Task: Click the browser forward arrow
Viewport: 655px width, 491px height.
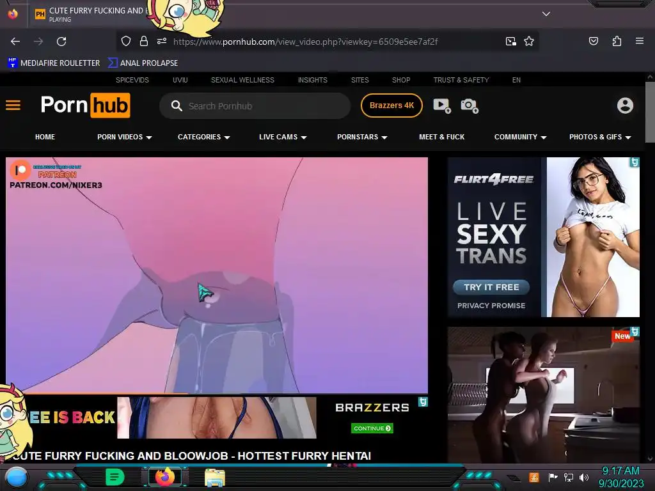Action: click(x=38, y=42)
